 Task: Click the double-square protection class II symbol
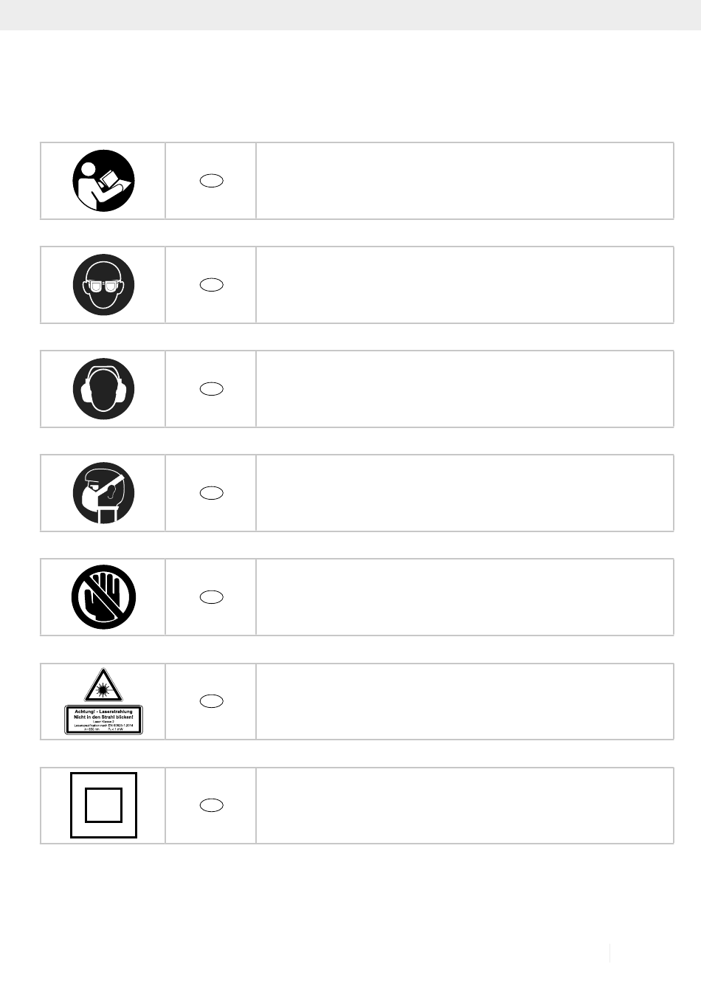(103, 805)
